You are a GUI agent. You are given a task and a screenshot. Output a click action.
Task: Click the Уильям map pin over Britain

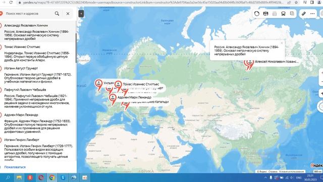pos(99,84)
